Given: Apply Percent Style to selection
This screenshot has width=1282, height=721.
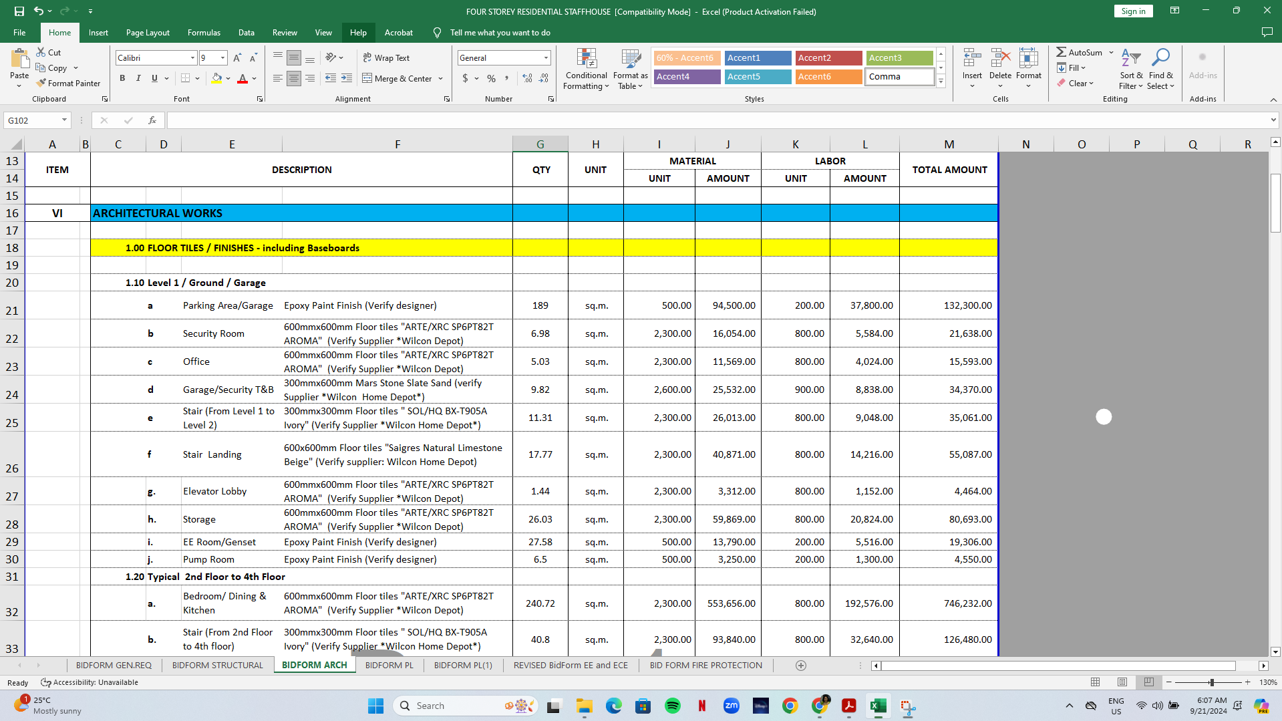Looking at the screenshot, I should (491, 79).
